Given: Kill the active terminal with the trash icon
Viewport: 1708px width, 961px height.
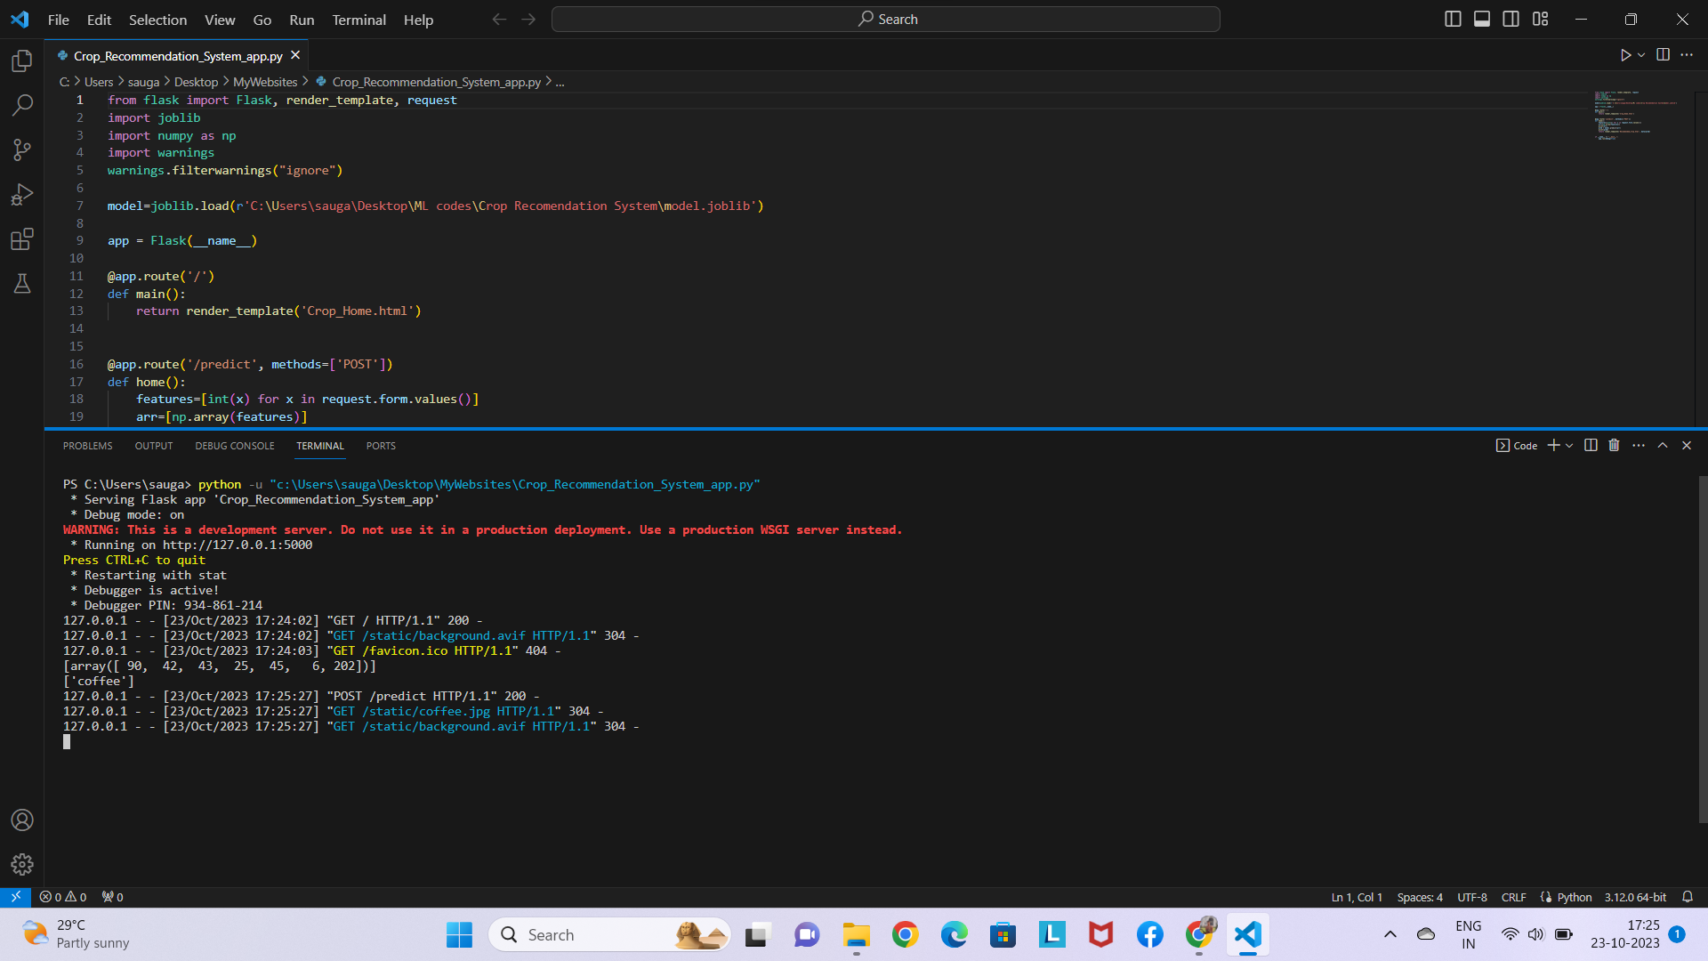Looking at the screenshot, I should [x=1614, y=445].
